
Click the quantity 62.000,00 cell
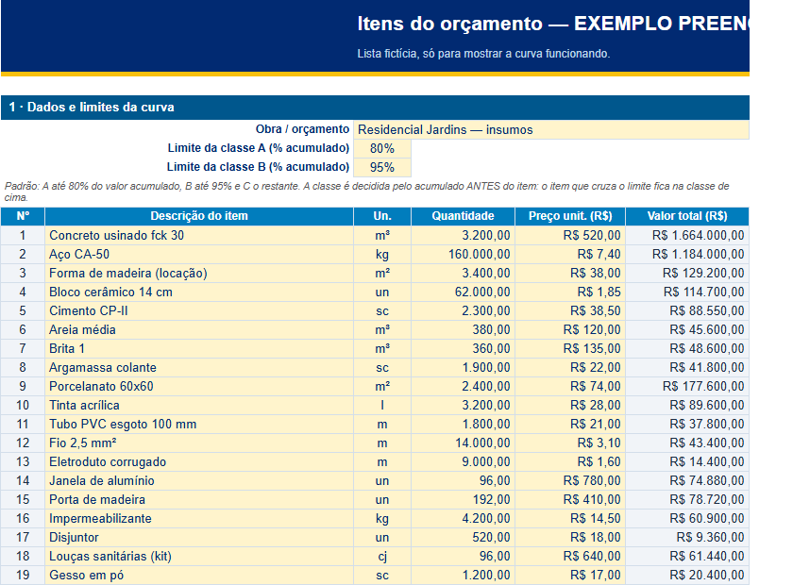click(x=463, y=292)
